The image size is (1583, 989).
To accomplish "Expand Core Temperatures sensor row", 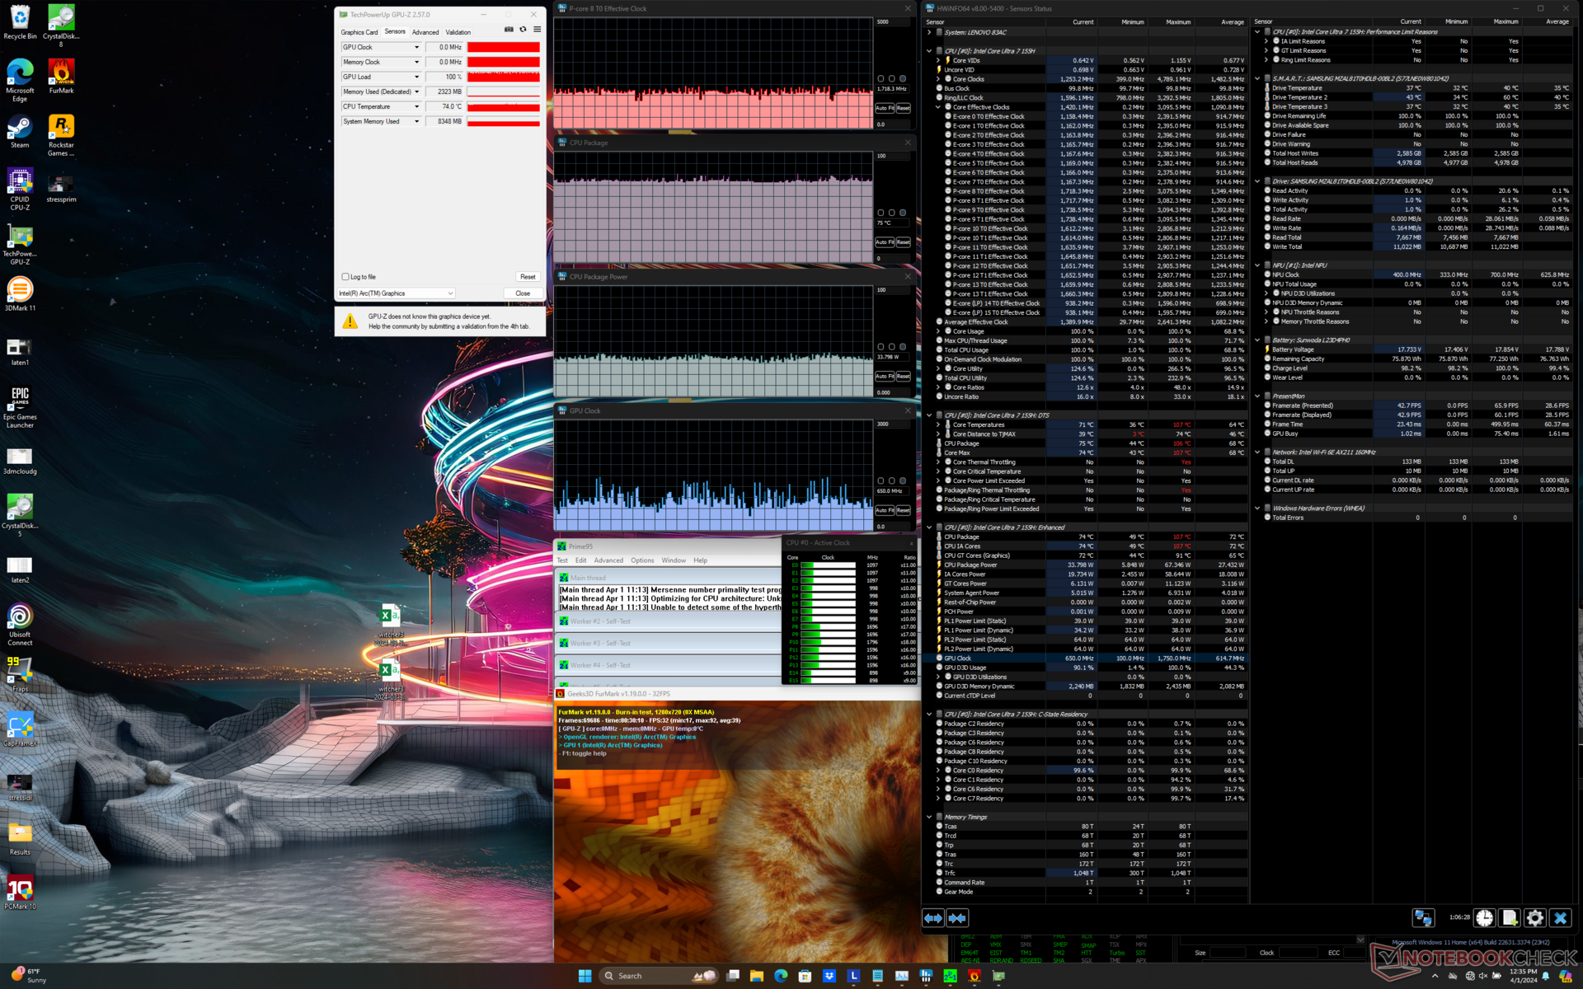I will pos(938,424).
